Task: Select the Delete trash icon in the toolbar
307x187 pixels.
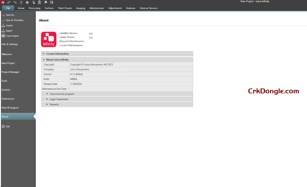Action: pos(21,2)
